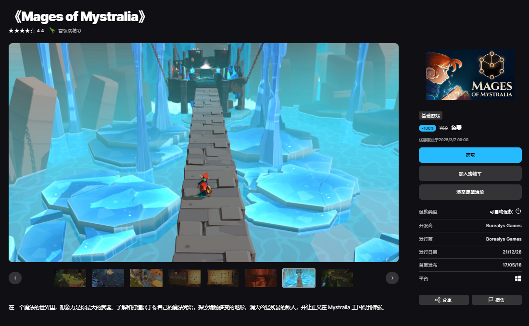
Task: Select the eighth dark forest thumbnail
Action: (x=337, y=278)
